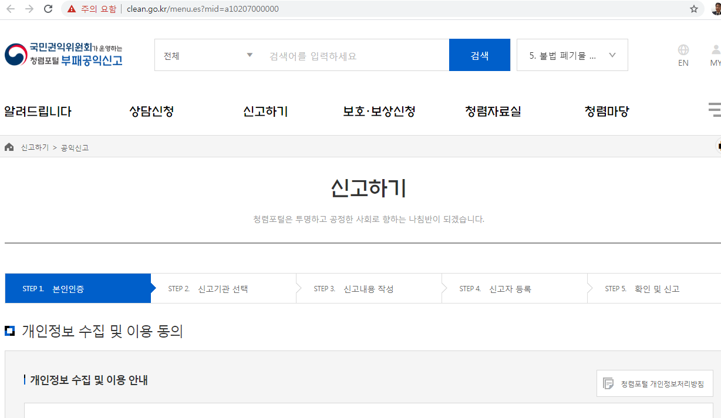The image size is (721, 418).
Task: Select STEP 1. 본인인증 step tab
Action: (78, 288)
